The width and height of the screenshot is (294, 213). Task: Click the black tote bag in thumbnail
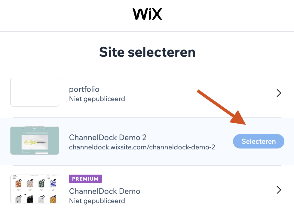30,199
